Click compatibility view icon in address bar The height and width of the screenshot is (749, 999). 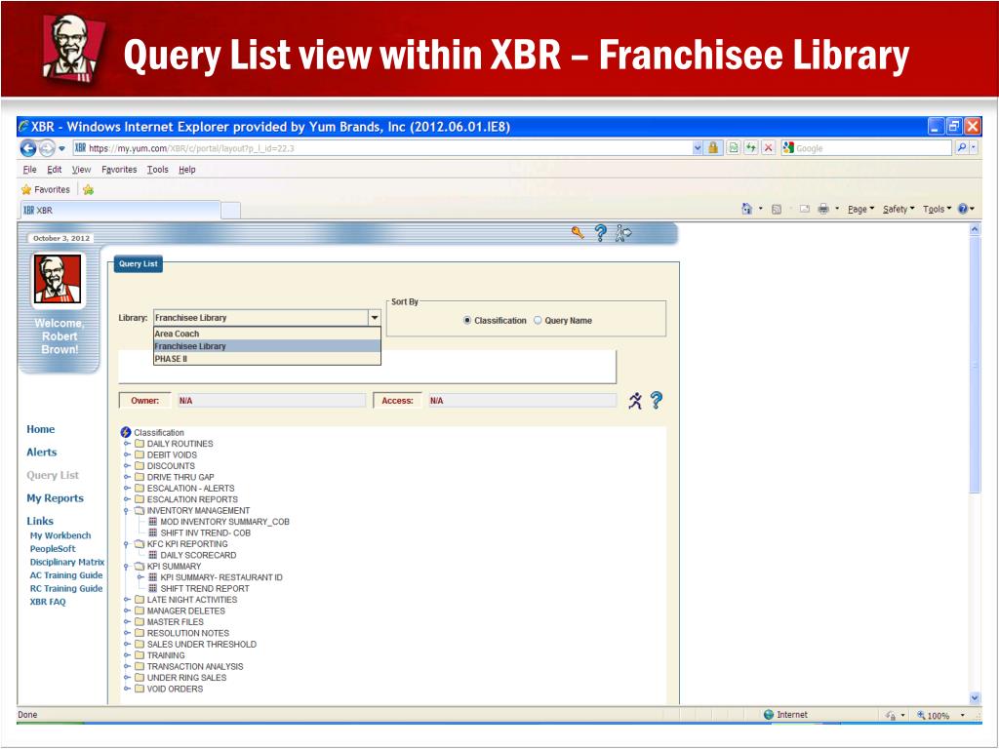pyautogui.click(x=734, y=148)
